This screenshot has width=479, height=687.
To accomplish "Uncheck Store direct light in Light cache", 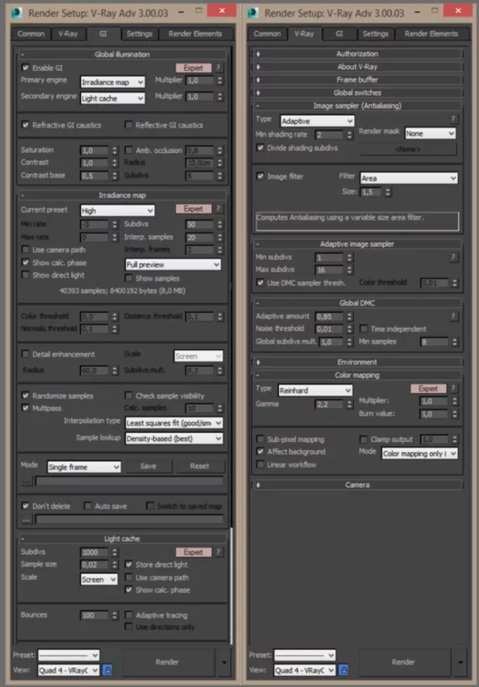I will tap(129, 565).
